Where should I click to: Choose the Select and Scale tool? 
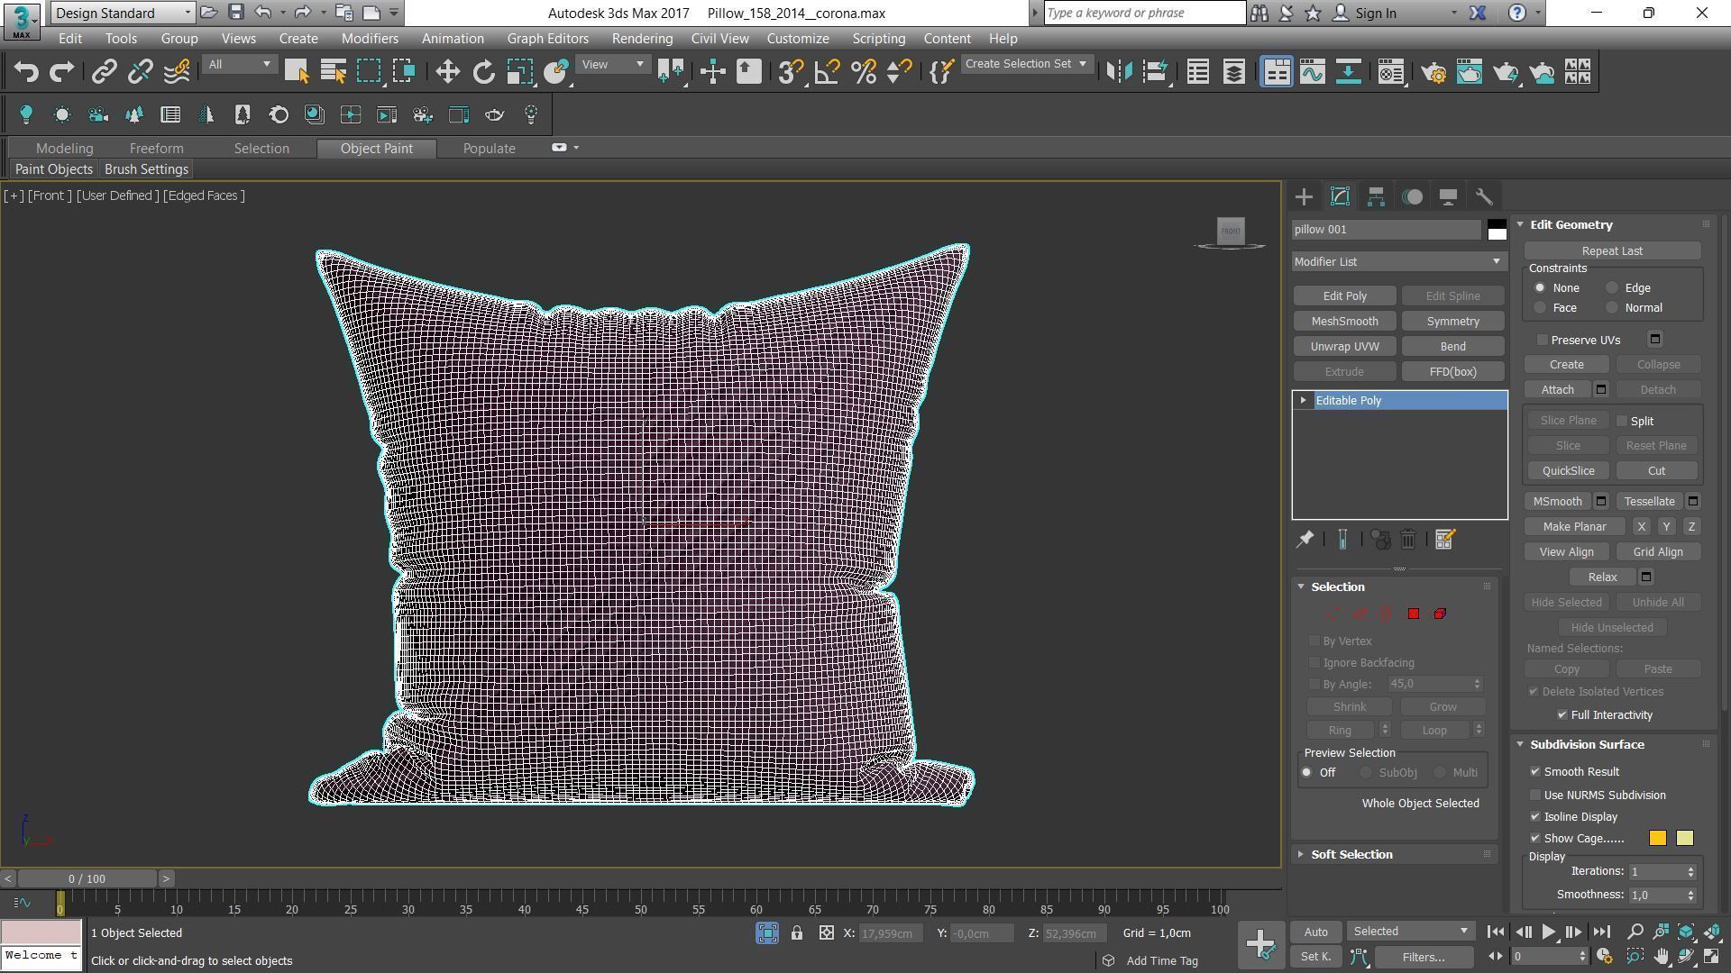[x=520, y=72]
